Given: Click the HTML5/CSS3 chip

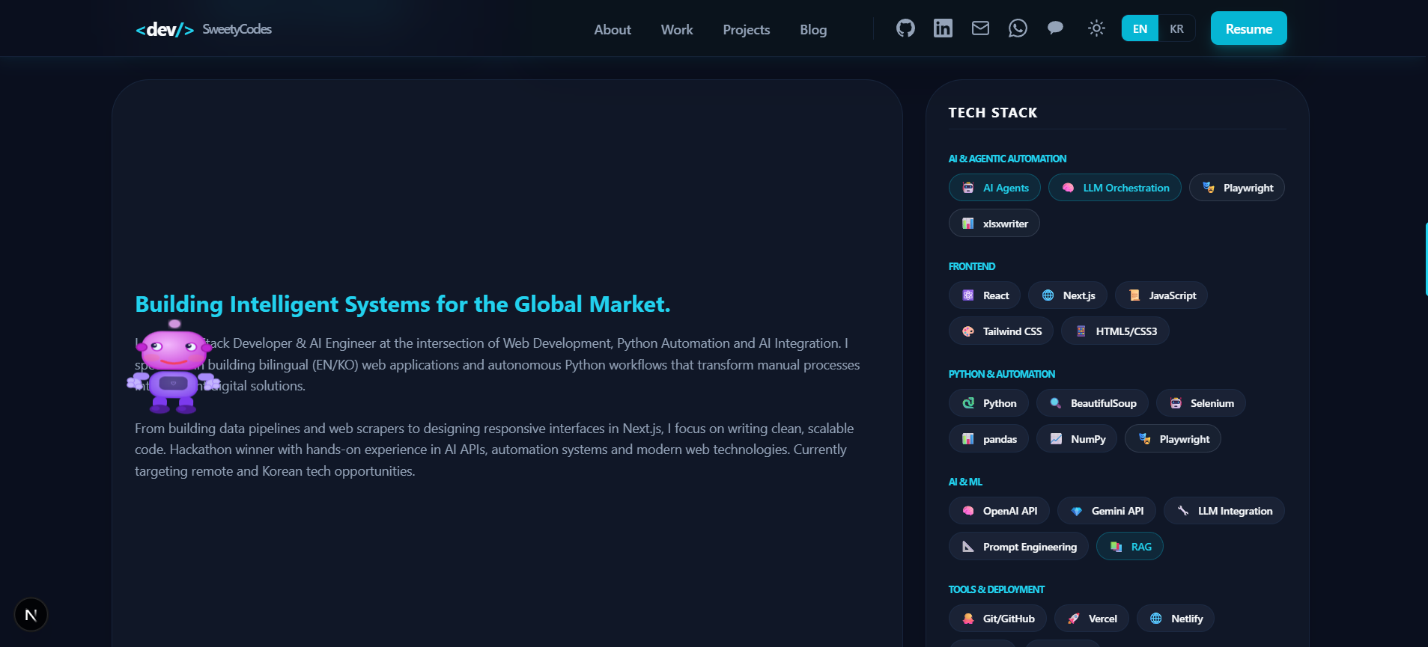Looking at the screenshot, I should 1115,331.
